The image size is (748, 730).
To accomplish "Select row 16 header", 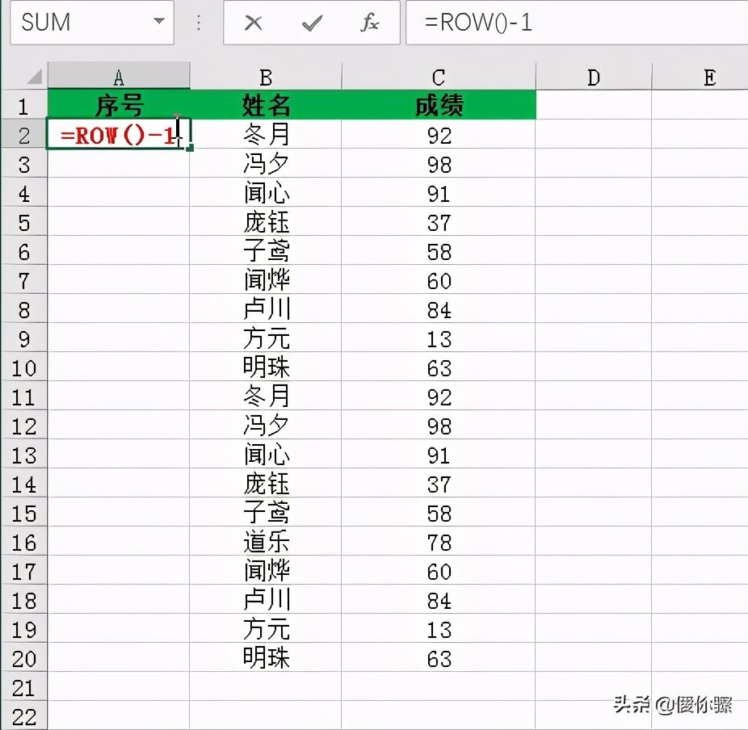I will [24, 542].
